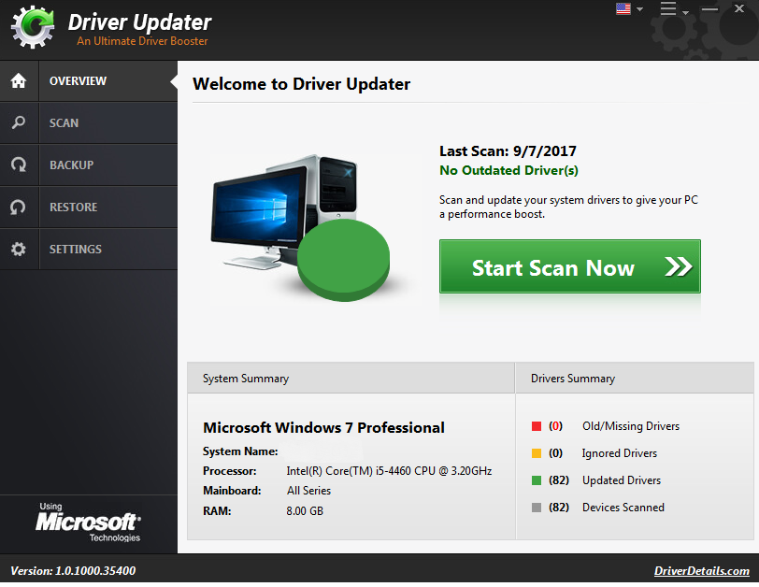Click the Intel Core i5-4460 processor value

(389, 471)
